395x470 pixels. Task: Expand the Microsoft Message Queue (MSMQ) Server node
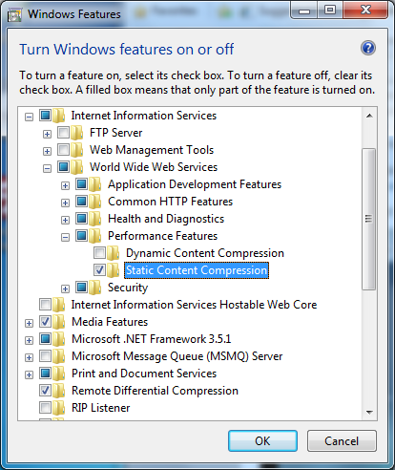coord(29,357)
